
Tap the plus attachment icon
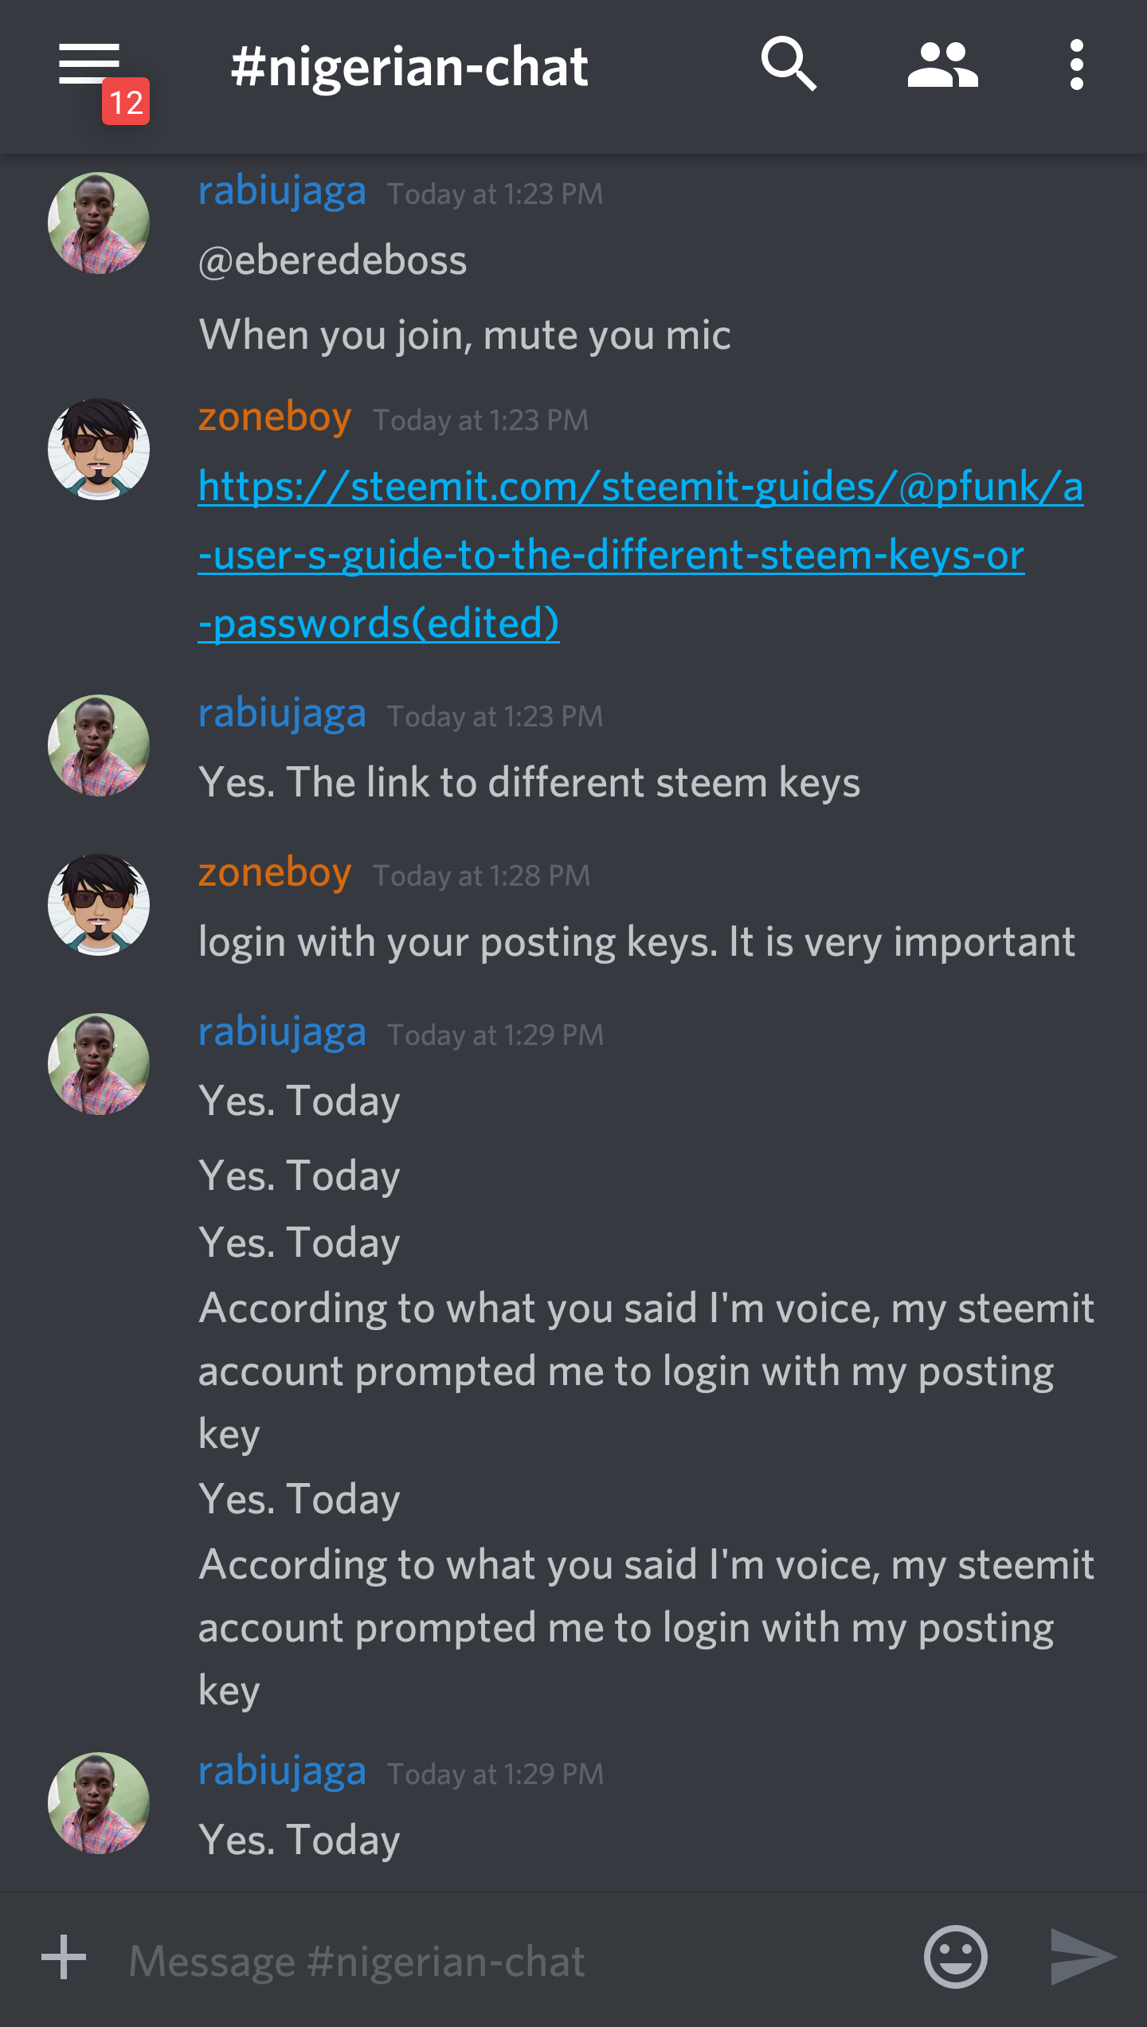point(64,1957)
